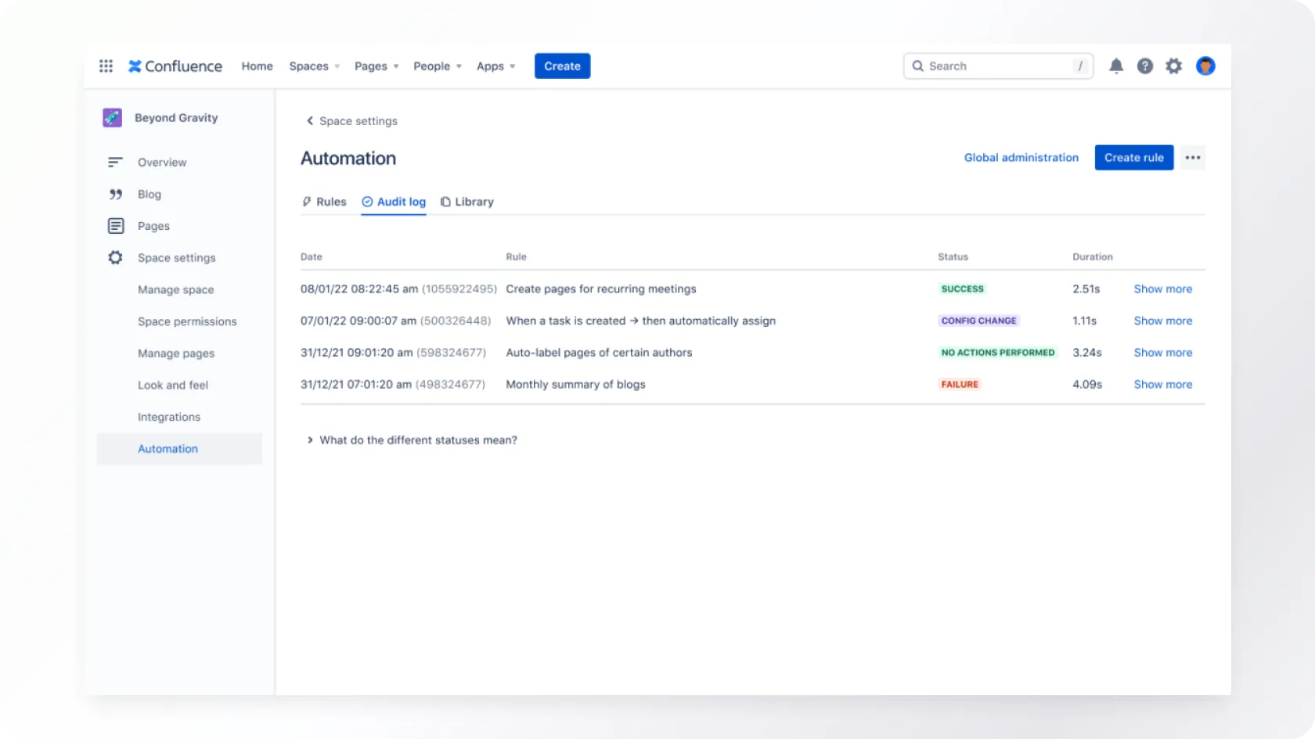1315x739 pixels.
Task: Click the Create rule button
Action: 1133,158
